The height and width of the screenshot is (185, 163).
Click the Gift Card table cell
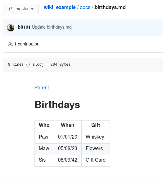click(x=96, y=161)
